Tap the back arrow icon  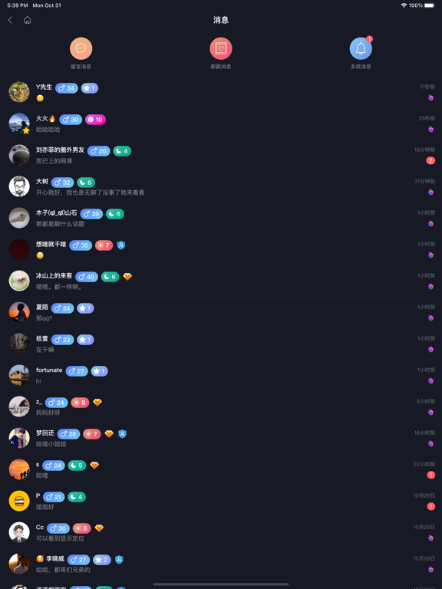click(10, 20)
